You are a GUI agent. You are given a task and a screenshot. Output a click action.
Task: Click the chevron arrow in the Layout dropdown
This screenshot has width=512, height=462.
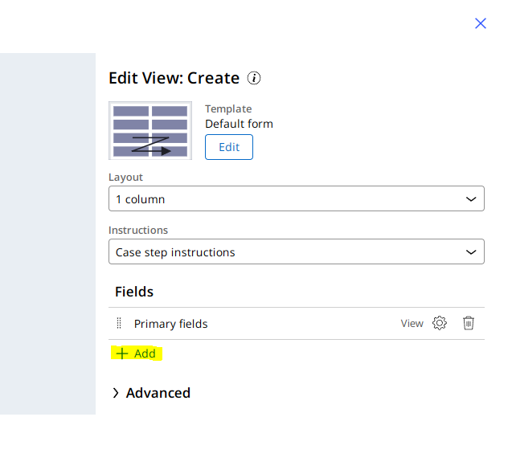tap(471, 198)
